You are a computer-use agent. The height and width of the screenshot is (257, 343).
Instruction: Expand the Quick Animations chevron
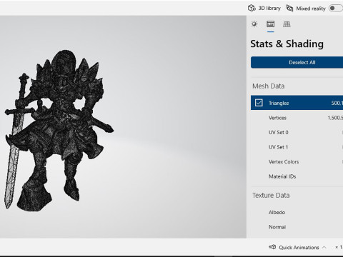324,247
